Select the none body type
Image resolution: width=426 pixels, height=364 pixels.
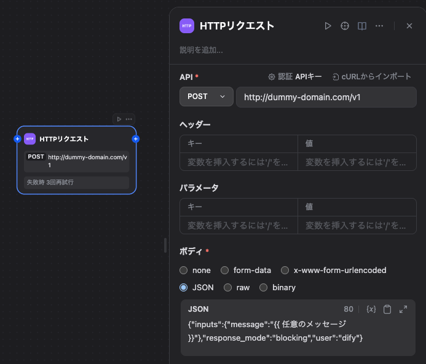184,270
